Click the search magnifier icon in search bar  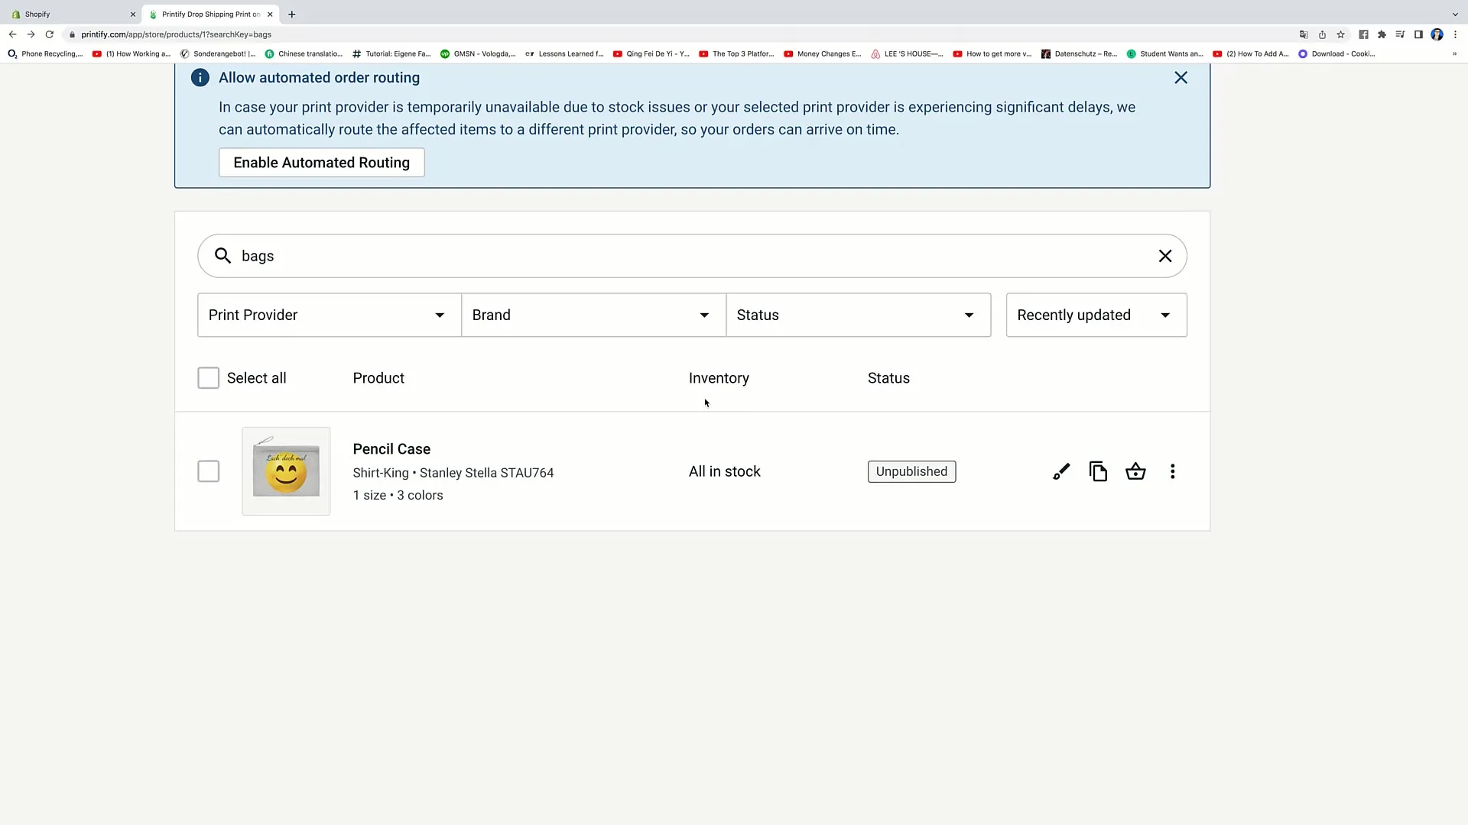tap(222, 255)
